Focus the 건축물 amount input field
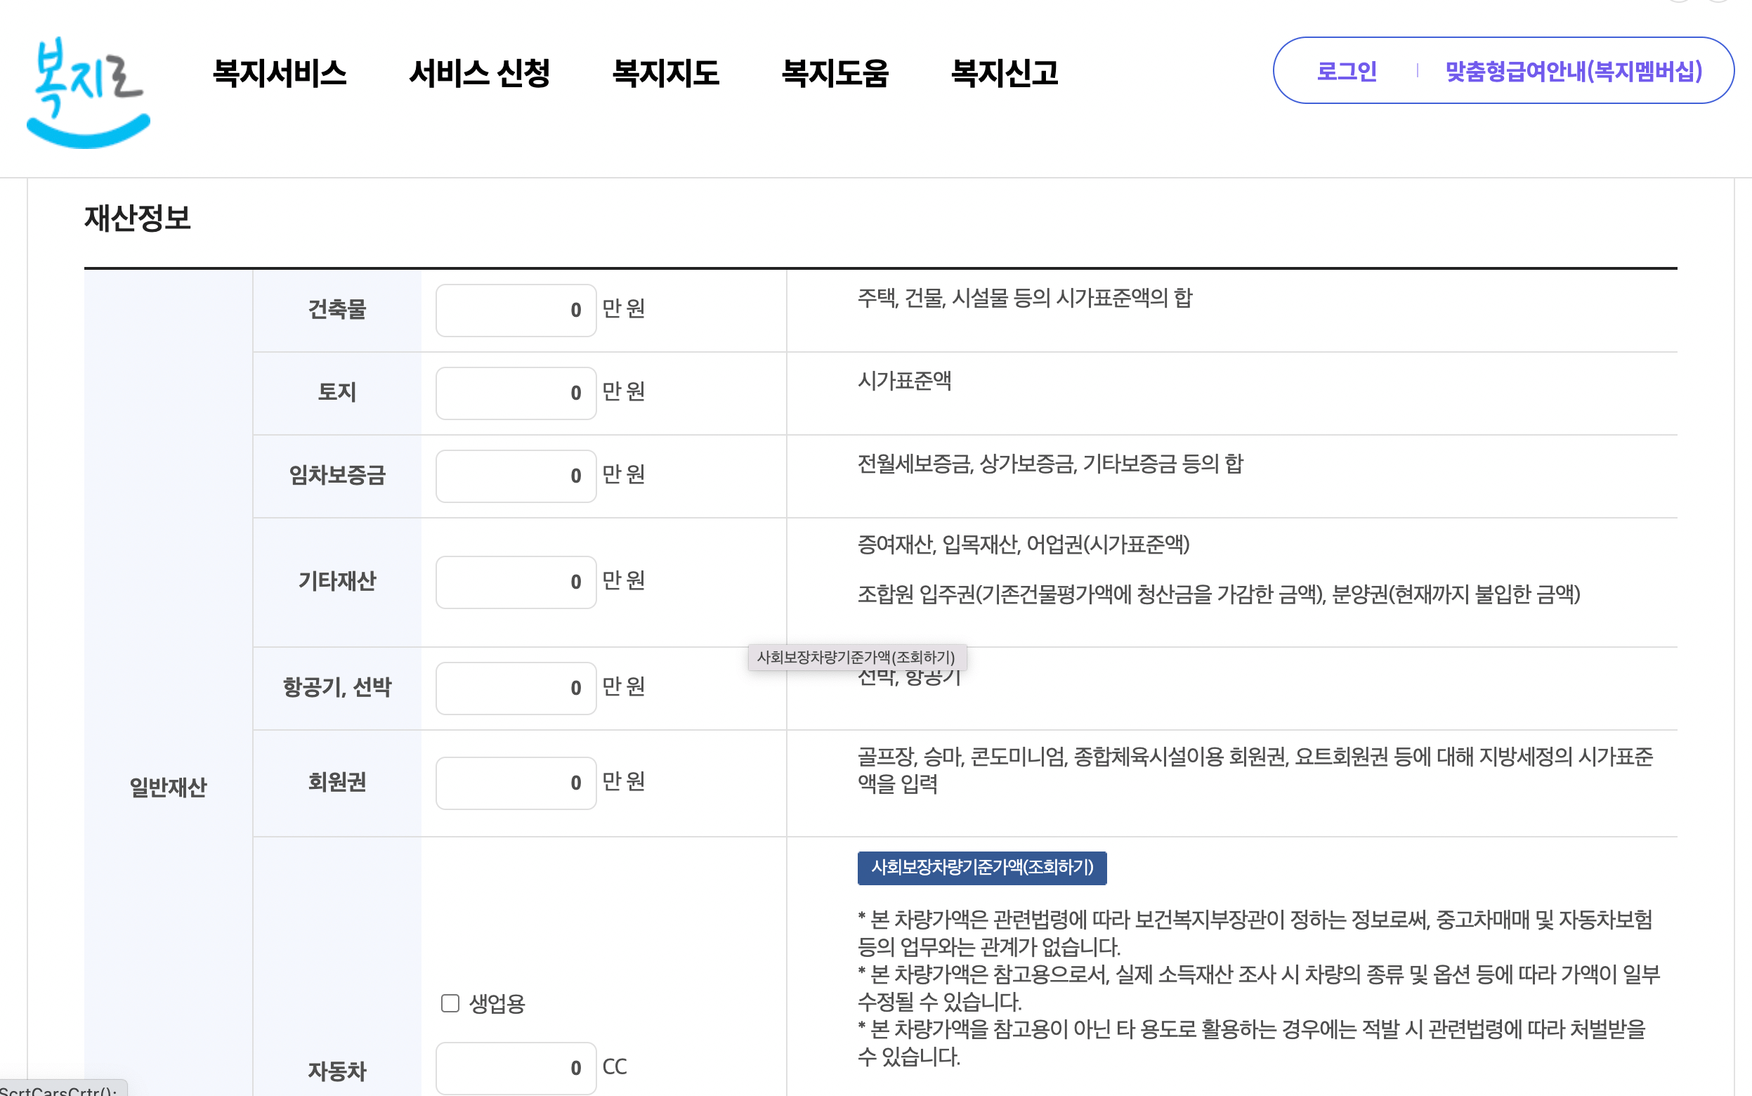 pos(515,311)
